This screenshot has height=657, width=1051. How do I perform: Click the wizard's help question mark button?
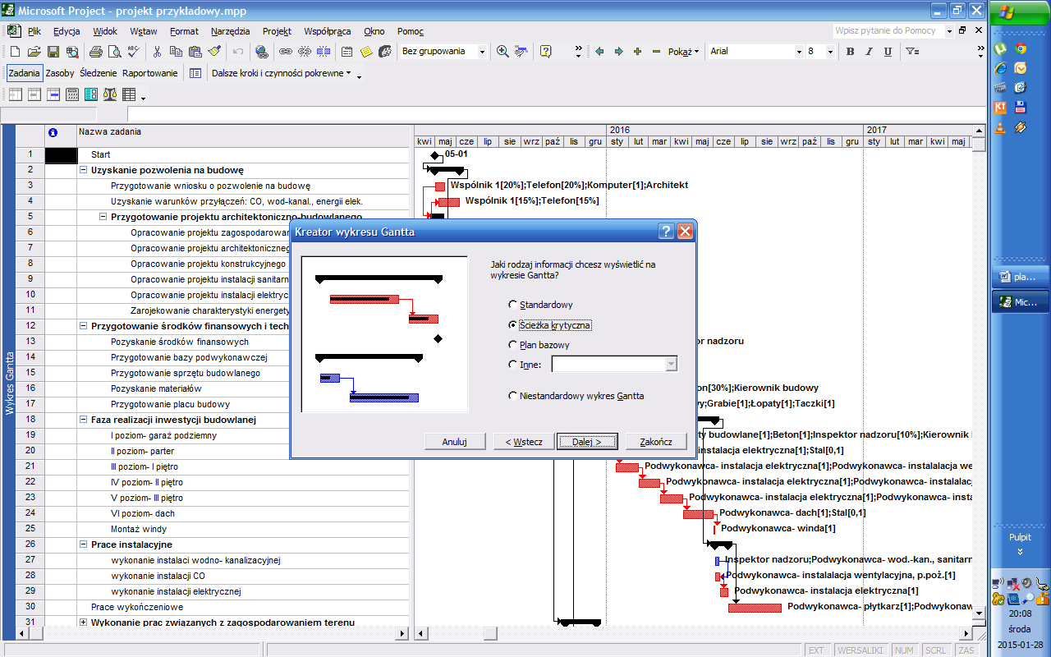pyautogui.click(x=667, y=232)
